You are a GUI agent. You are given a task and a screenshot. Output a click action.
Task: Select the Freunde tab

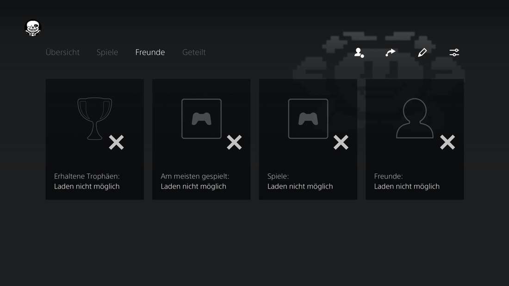[x=150, y=52]
